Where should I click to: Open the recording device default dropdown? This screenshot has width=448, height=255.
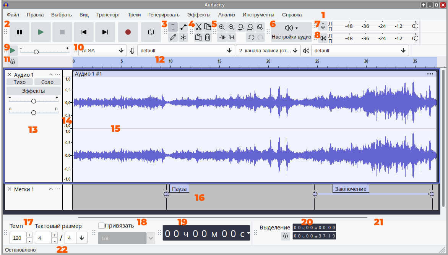pos(186,50)
